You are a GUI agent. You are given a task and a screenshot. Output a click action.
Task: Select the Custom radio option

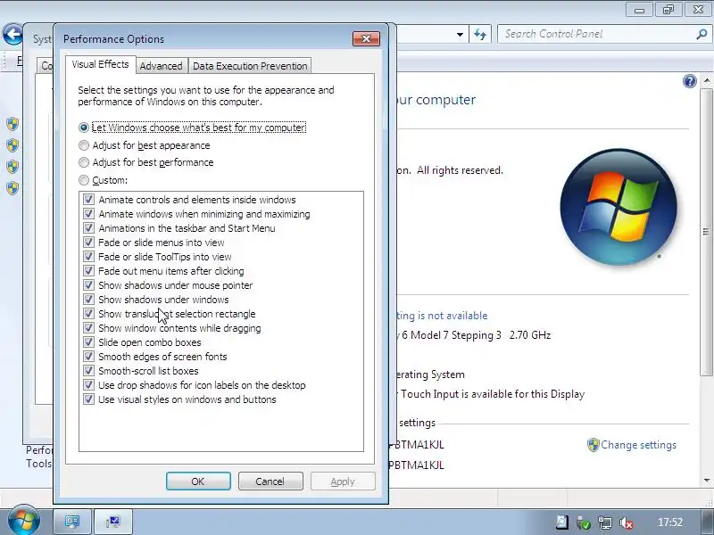(104, 180)
